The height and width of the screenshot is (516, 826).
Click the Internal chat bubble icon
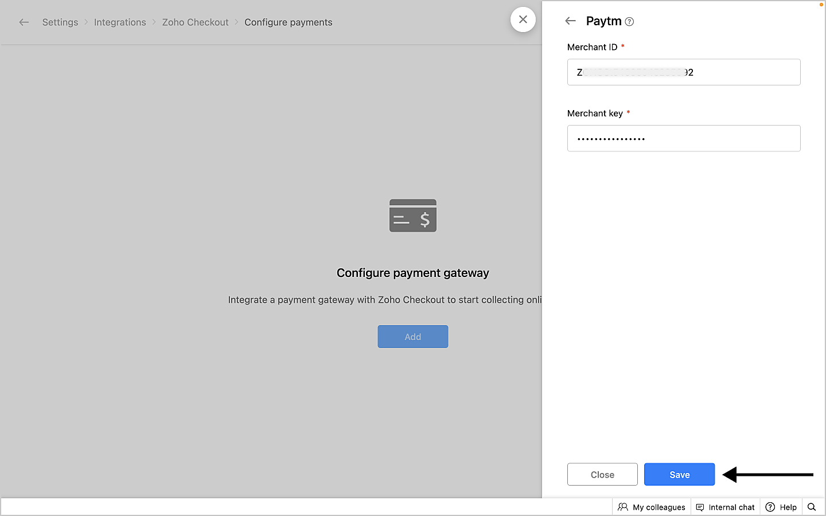point(700,507)
